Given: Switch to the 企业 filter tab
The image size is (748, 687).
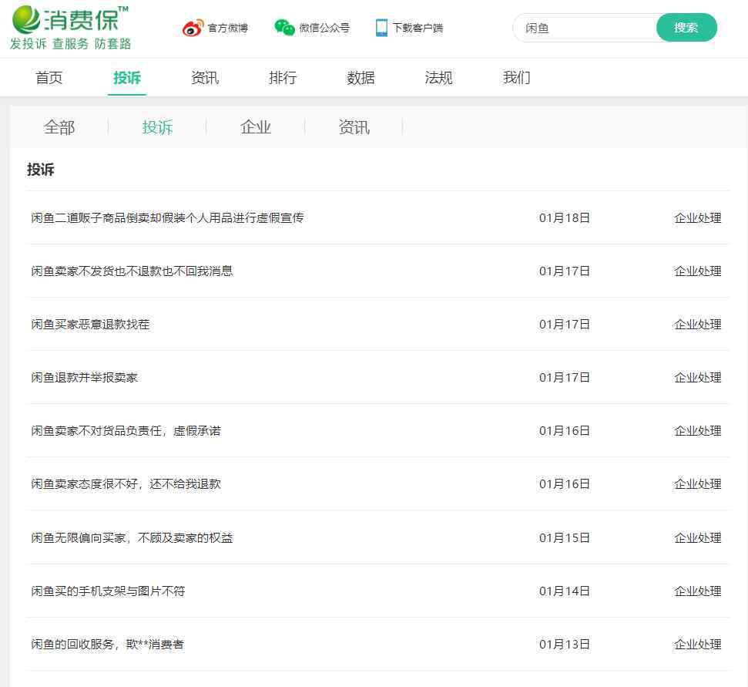Looking at the screenshot, I should point(256,127).
